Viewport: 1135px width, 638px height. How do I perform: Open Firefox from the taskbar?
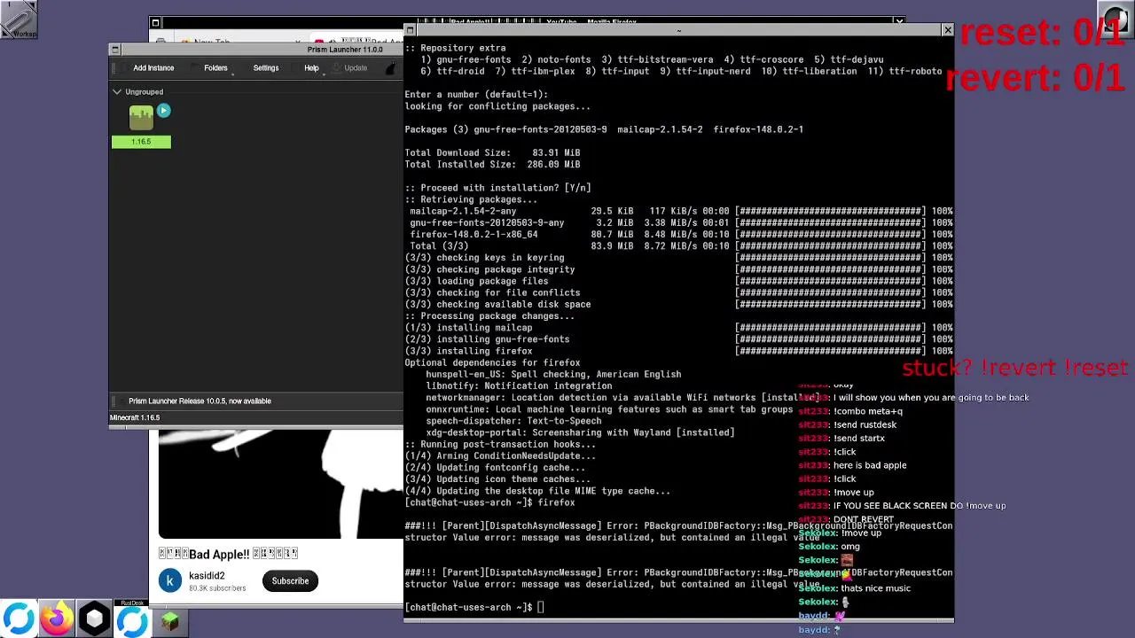click(57, 619)
